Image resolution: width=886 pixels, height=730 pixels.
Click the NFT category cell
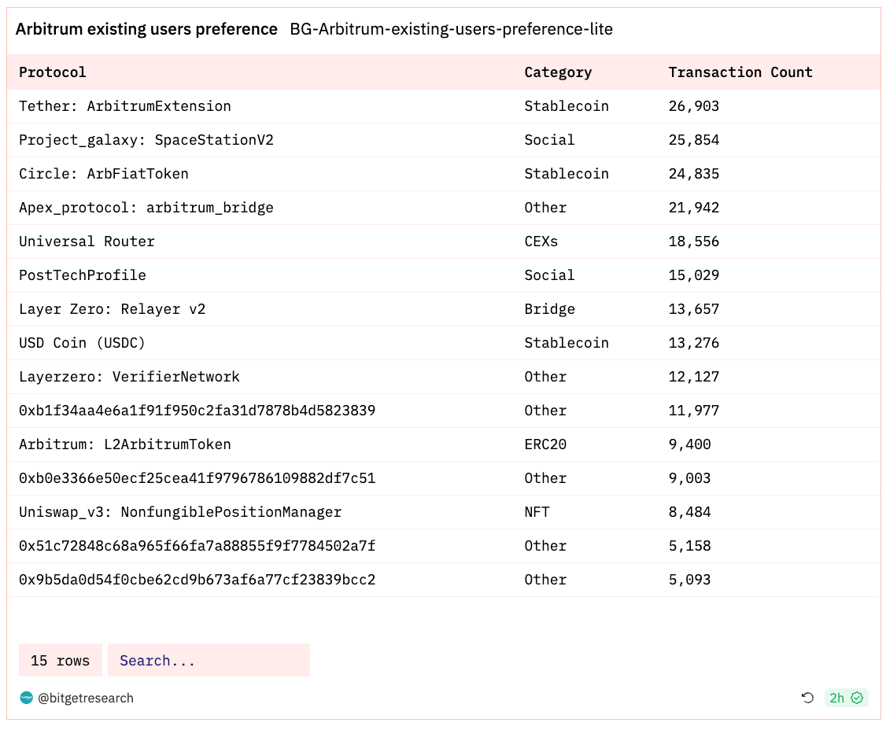click(x=537, y=512)
